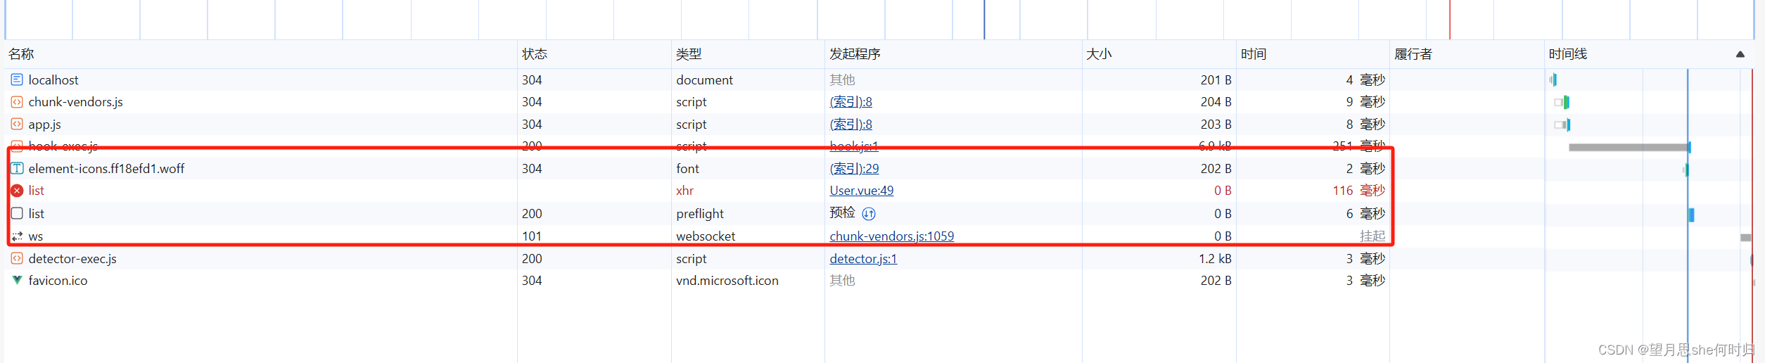Open (索引):8 initiator link for app.js
This screenshot has height=363, width=1765.
click(x=850, y=125)
